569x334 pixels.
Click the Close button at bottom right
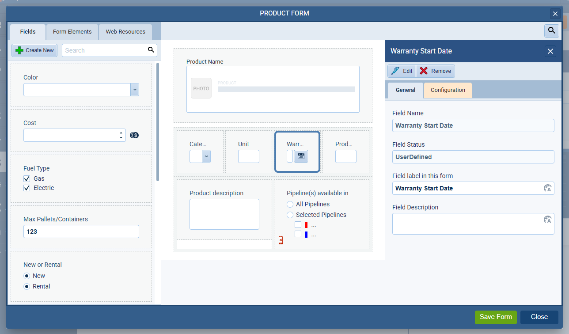pos(539,317)
